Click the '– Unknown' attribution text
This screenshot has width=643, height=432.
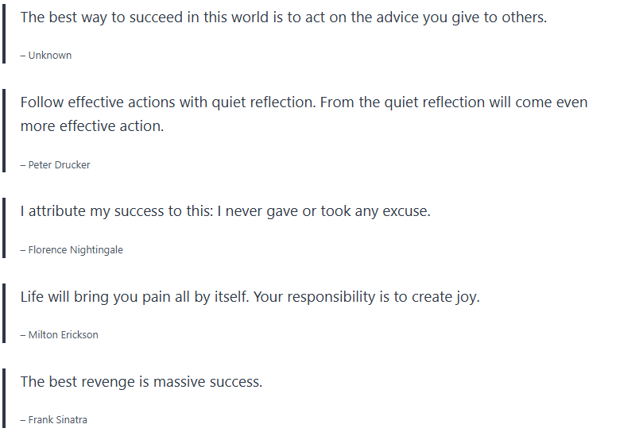click(46, 56)
